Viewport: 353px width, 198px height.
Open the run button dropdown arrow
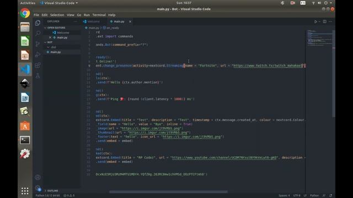coord(319,22)
